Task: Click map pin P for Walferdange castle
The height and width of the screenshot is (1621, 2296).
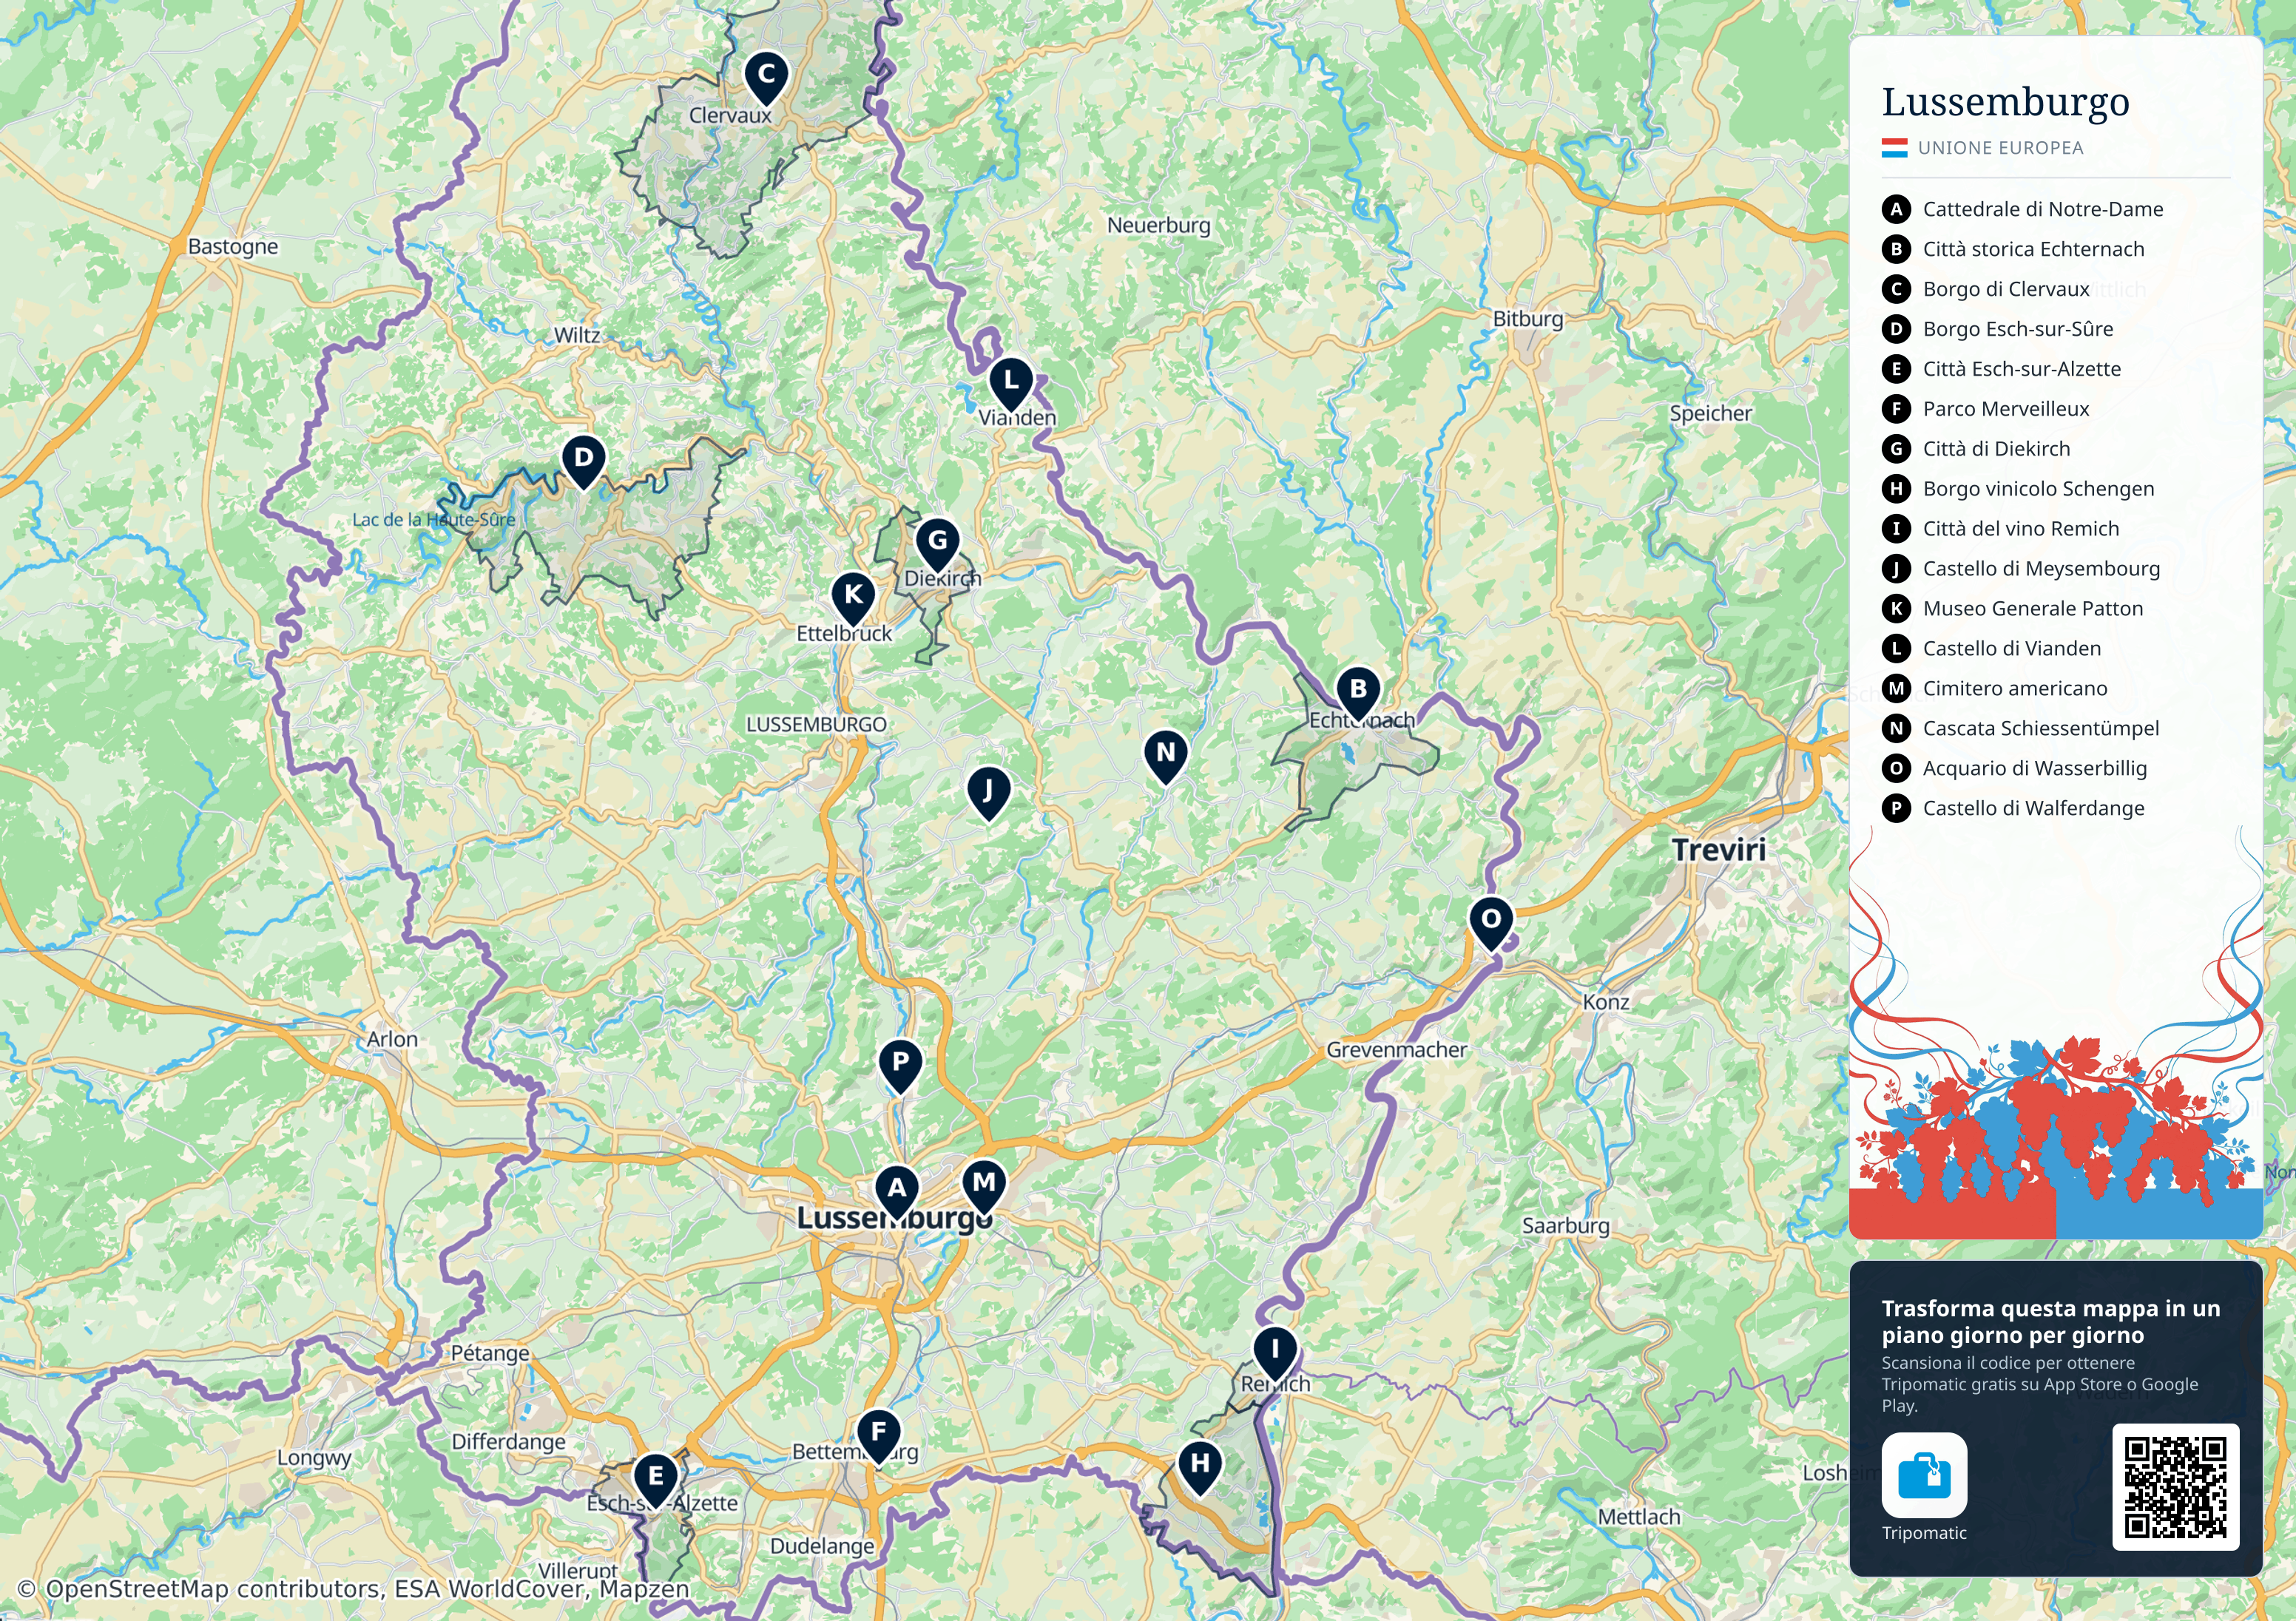Action: point(900,1064)
